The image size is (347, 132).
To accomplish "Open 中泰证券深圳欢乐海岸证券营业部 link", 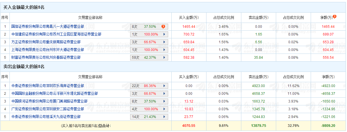I will (x=48, y=86).
